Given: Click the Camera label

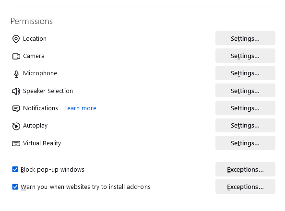Looking at the screenshot, I should pos(34,56).
